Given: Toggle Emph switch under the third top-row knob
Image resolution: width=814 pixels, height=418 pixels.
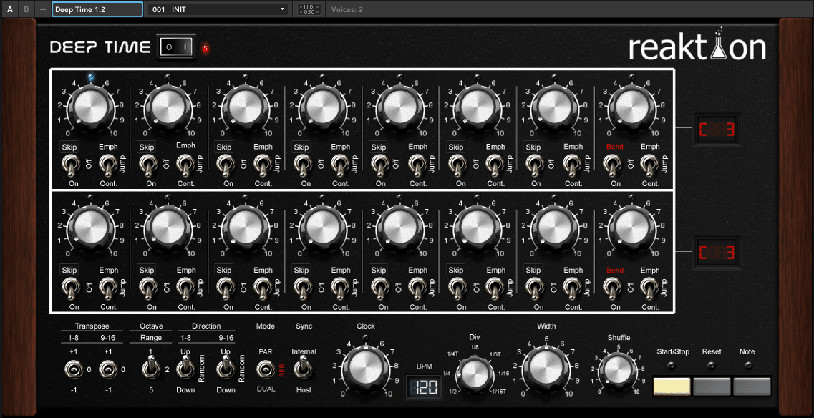Looking at the screenshot, I should (x=261, y=165).
